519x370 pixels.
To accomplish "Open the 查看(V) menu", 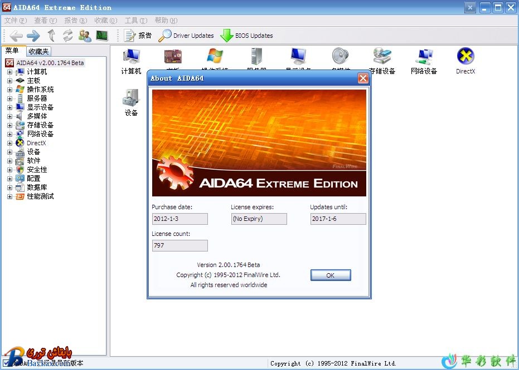I will tap(45, 21).
